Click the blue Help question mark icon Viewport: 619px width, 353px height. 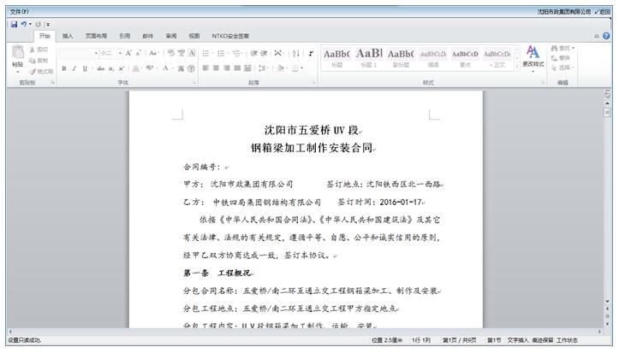[x=606, y=36]
